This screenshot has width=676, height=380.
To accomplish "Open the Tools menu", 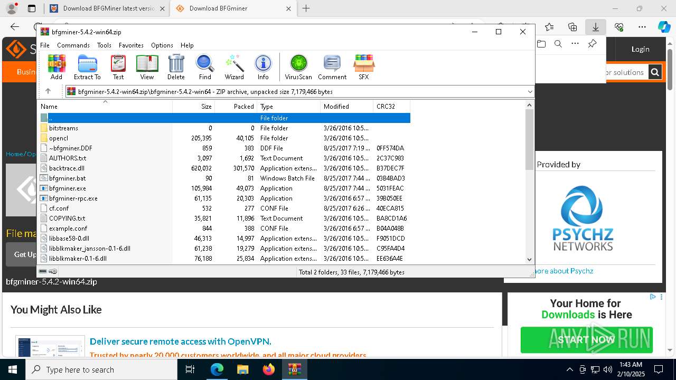I will point(104,45).
